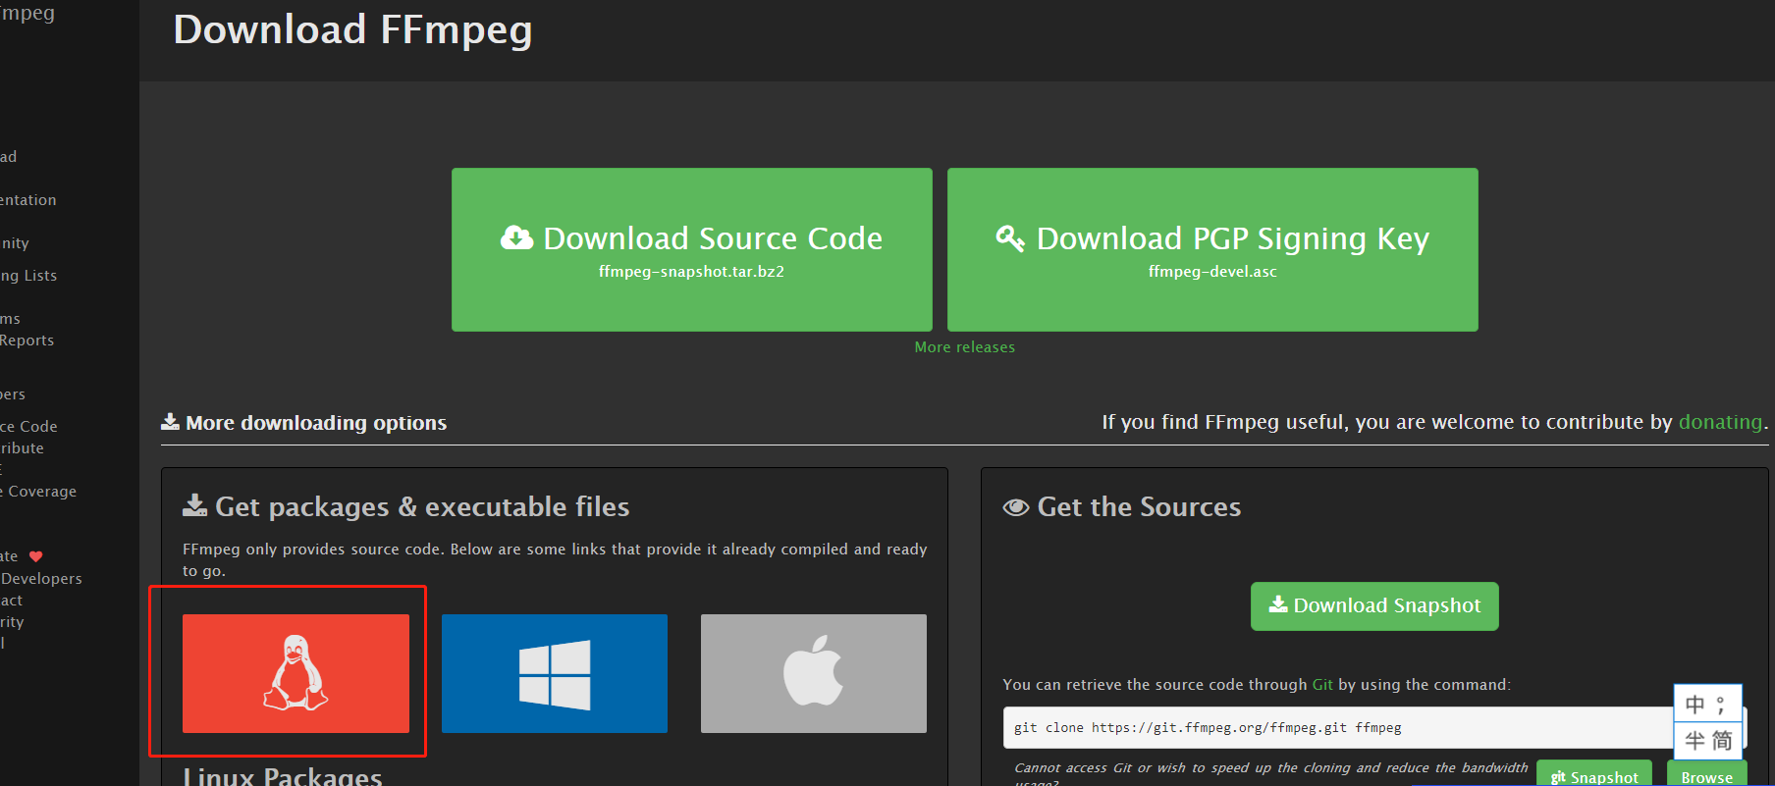The width and height of the screenshot is (1775, 786).
Task: Click the key icon on PGP Signing Key
Action: [1010, 237]
